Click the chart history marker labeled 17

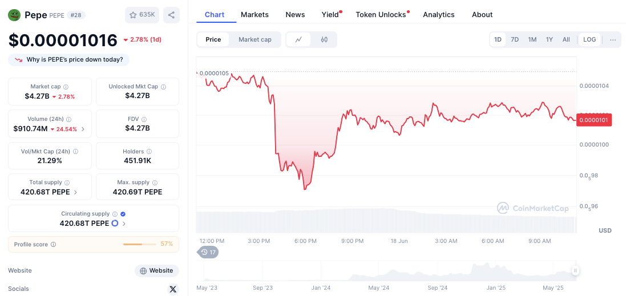[208, 252]
